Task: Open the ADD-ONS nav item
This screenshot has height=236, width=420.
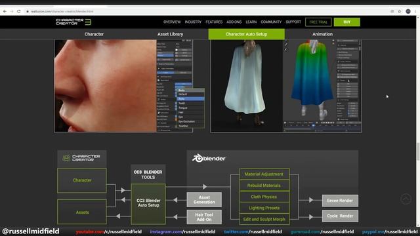Action: click(234, 22)
